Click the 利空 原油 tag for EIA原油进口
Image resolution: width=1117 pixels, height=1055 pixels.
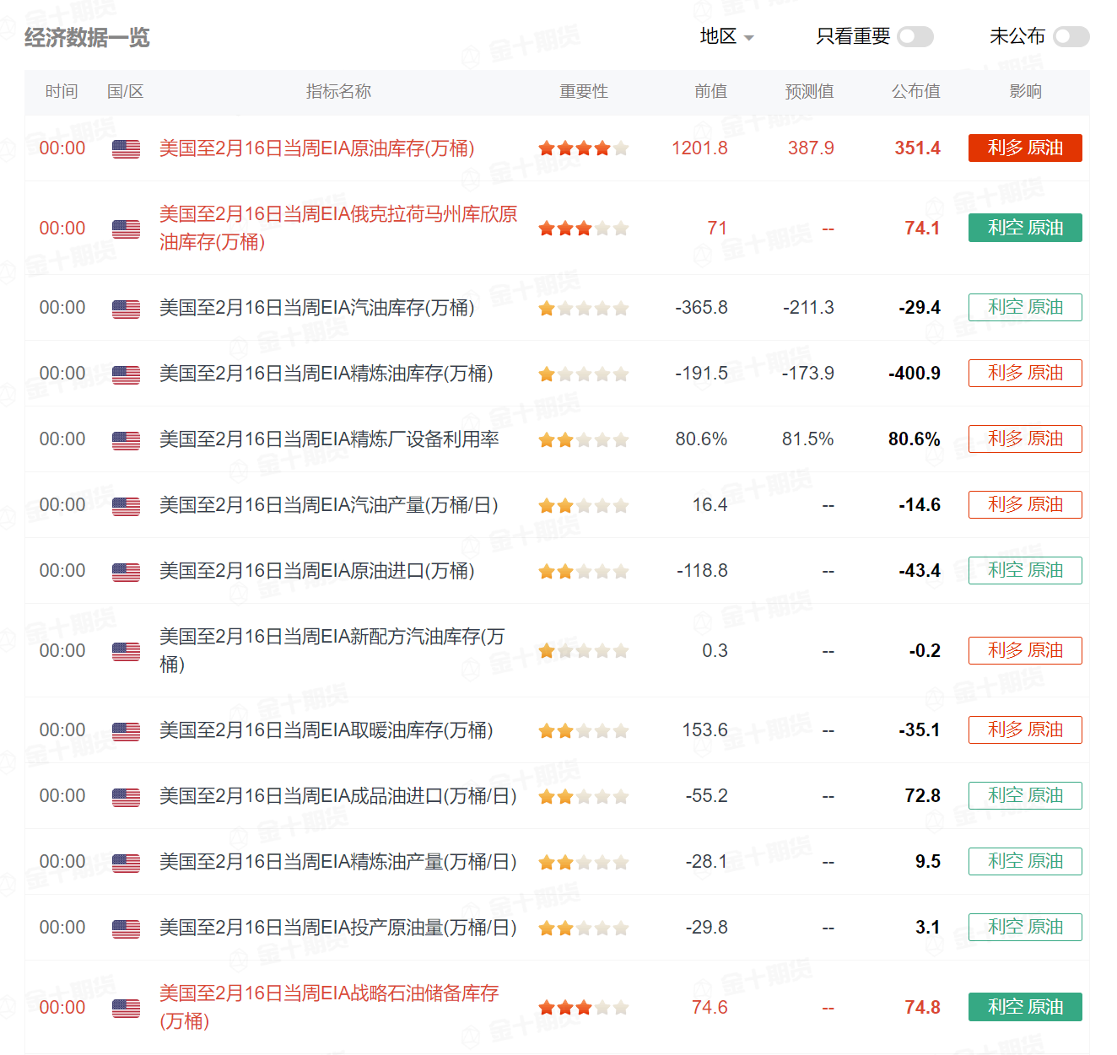(1025, 570)
